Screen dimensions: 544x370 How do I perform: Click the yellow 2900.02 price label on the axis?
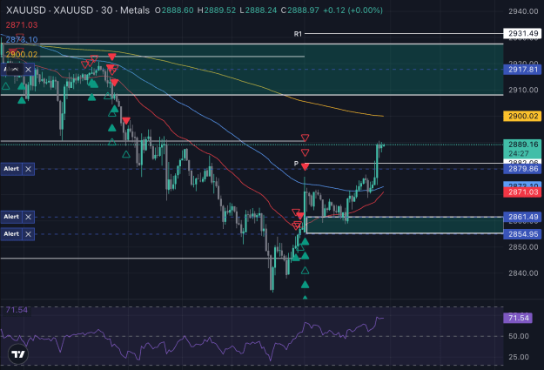(x=523, y=117)
